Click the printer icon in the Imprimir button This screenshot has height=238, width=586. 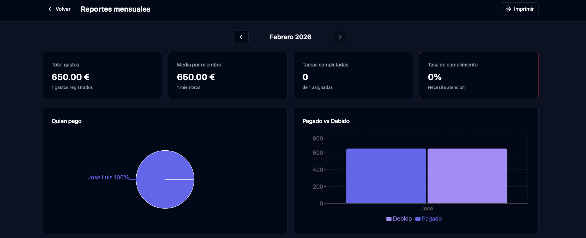pos(508,9)
